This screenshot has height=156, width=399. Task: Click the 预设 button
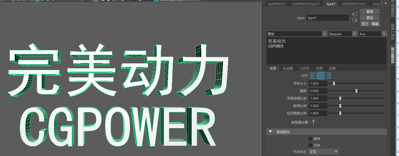(370, 18)
